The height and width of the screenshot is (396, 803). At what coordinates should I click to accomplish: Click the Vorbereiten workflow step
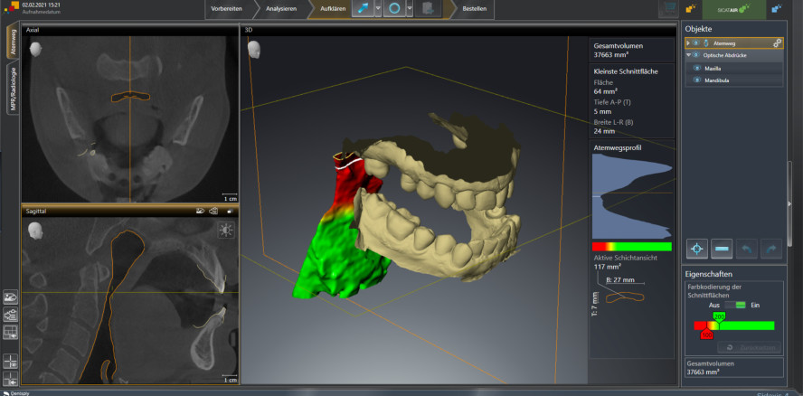[x=226, y=9]
